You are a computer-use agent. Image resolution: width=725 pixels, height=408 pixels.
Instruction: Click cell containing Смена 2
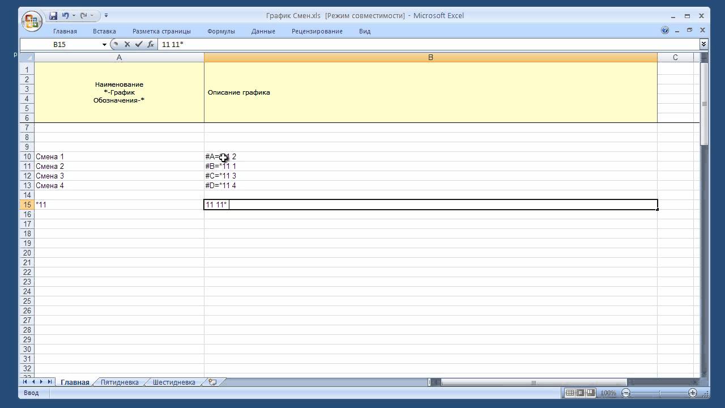pyautogui.click(x=119, y=167)
